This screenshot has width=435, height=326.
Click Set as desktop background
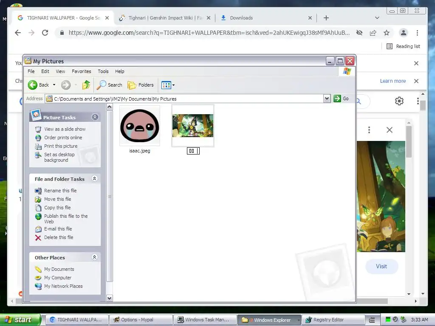[59, 157]
